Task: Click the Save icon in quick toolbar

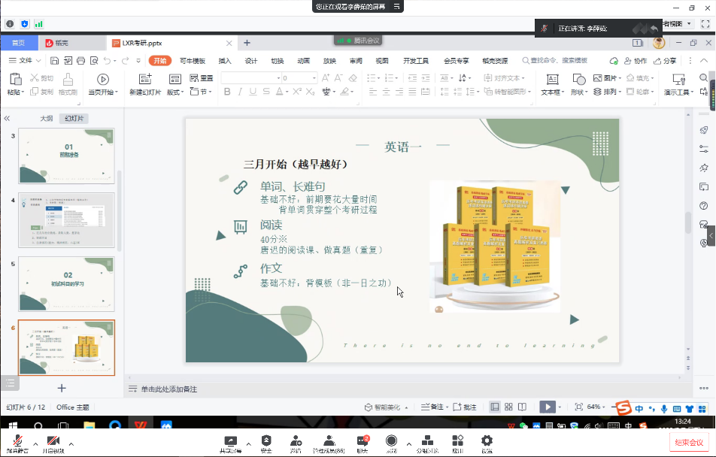Action: point(53,60)
